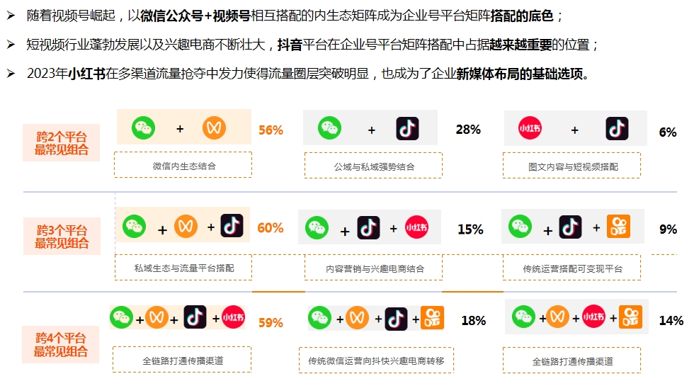The height and width of the screenshot is (386, 694).
Task: Select the 内容营销与兴趣电商结合 caption box
Action: click(374, 268)
